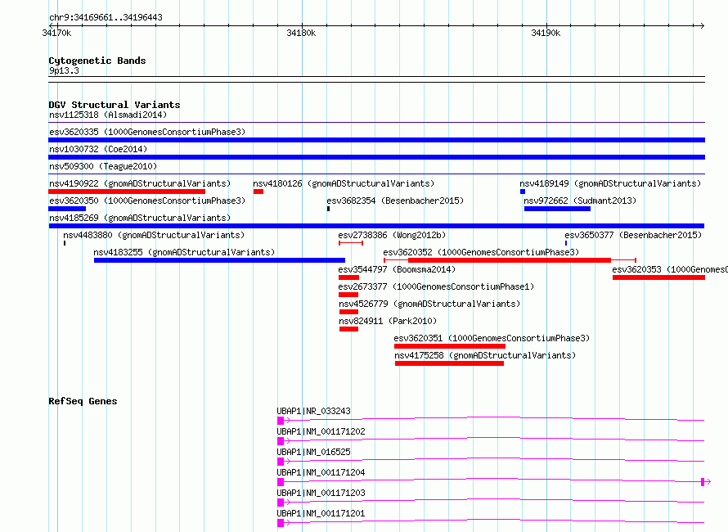Open UBAP1|NM_001171204 transcript label
Screen dimensions: 728x532
[x=321, y=472]
